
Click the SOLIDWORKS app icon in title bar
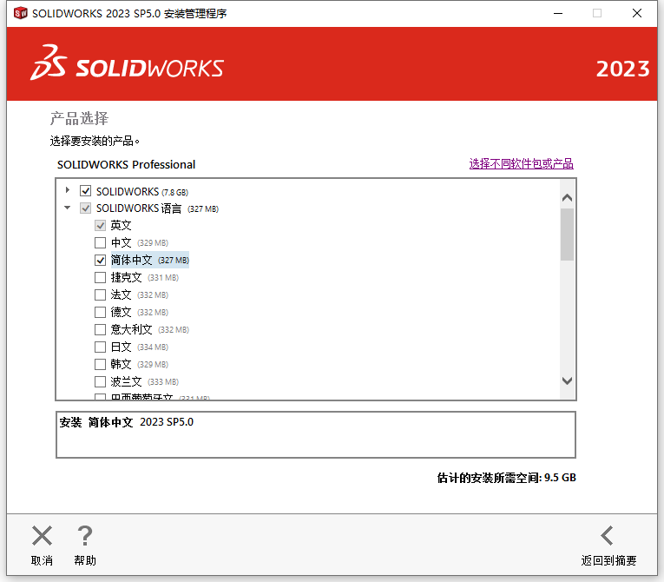click(20, 14)
